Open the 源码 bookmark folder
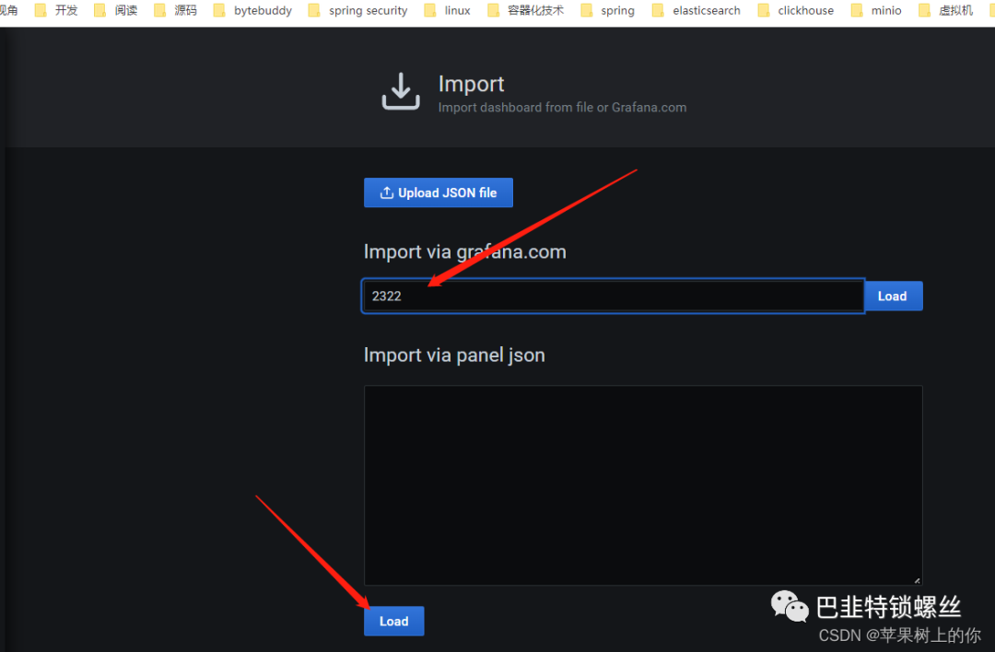 point(175,11)
